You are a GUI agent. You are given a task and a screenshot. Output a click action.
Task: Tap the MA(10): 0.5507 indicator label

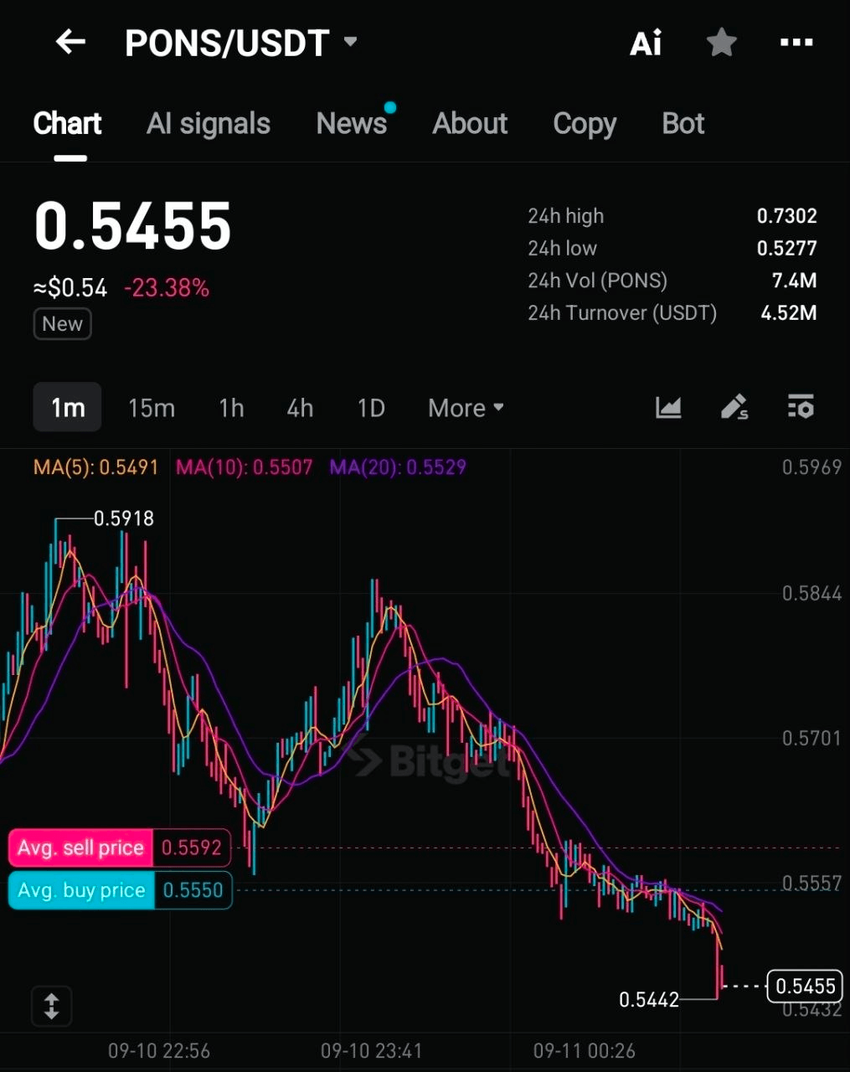tap(244, 467)
